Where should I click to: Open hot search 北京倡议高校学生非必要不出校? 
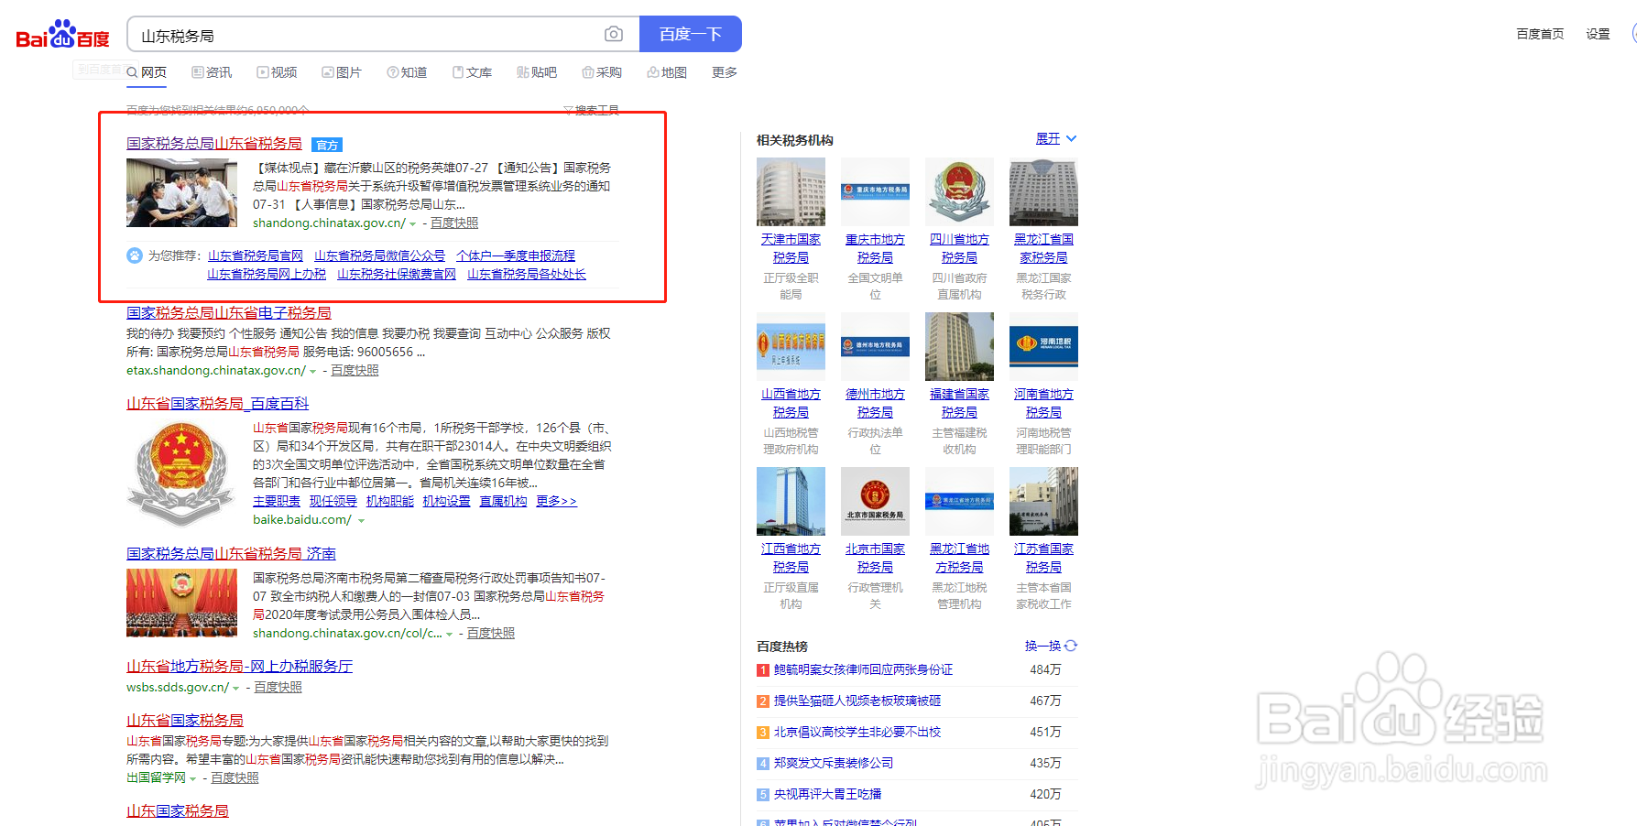coord(857,732)
